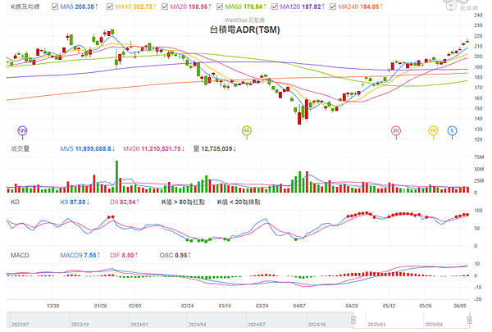This screenshot has width=492, height=332.
Task: Click the 台積電ADR(TSM) chart title
Action: coord(244,30)
